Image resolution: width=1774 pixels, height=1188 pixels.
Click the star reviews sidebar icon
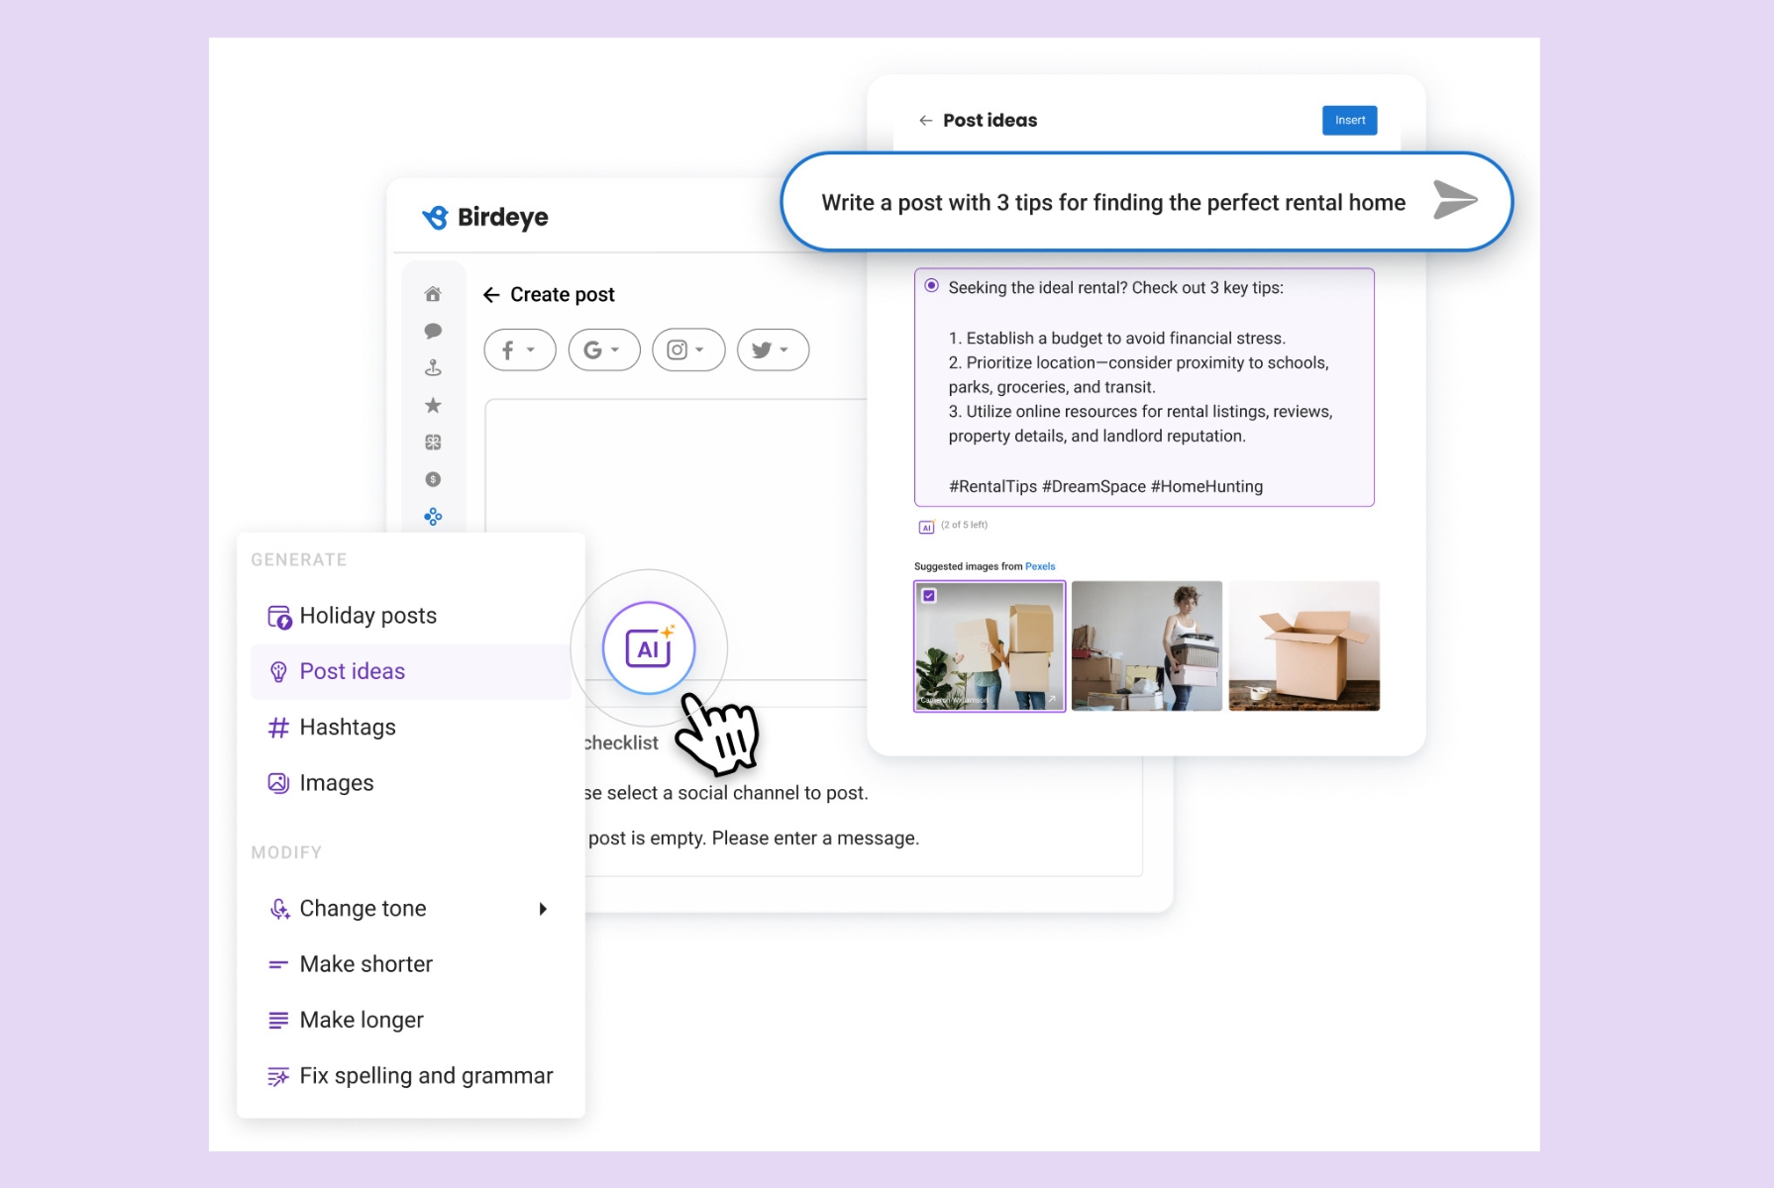click(x=433, y=405)
